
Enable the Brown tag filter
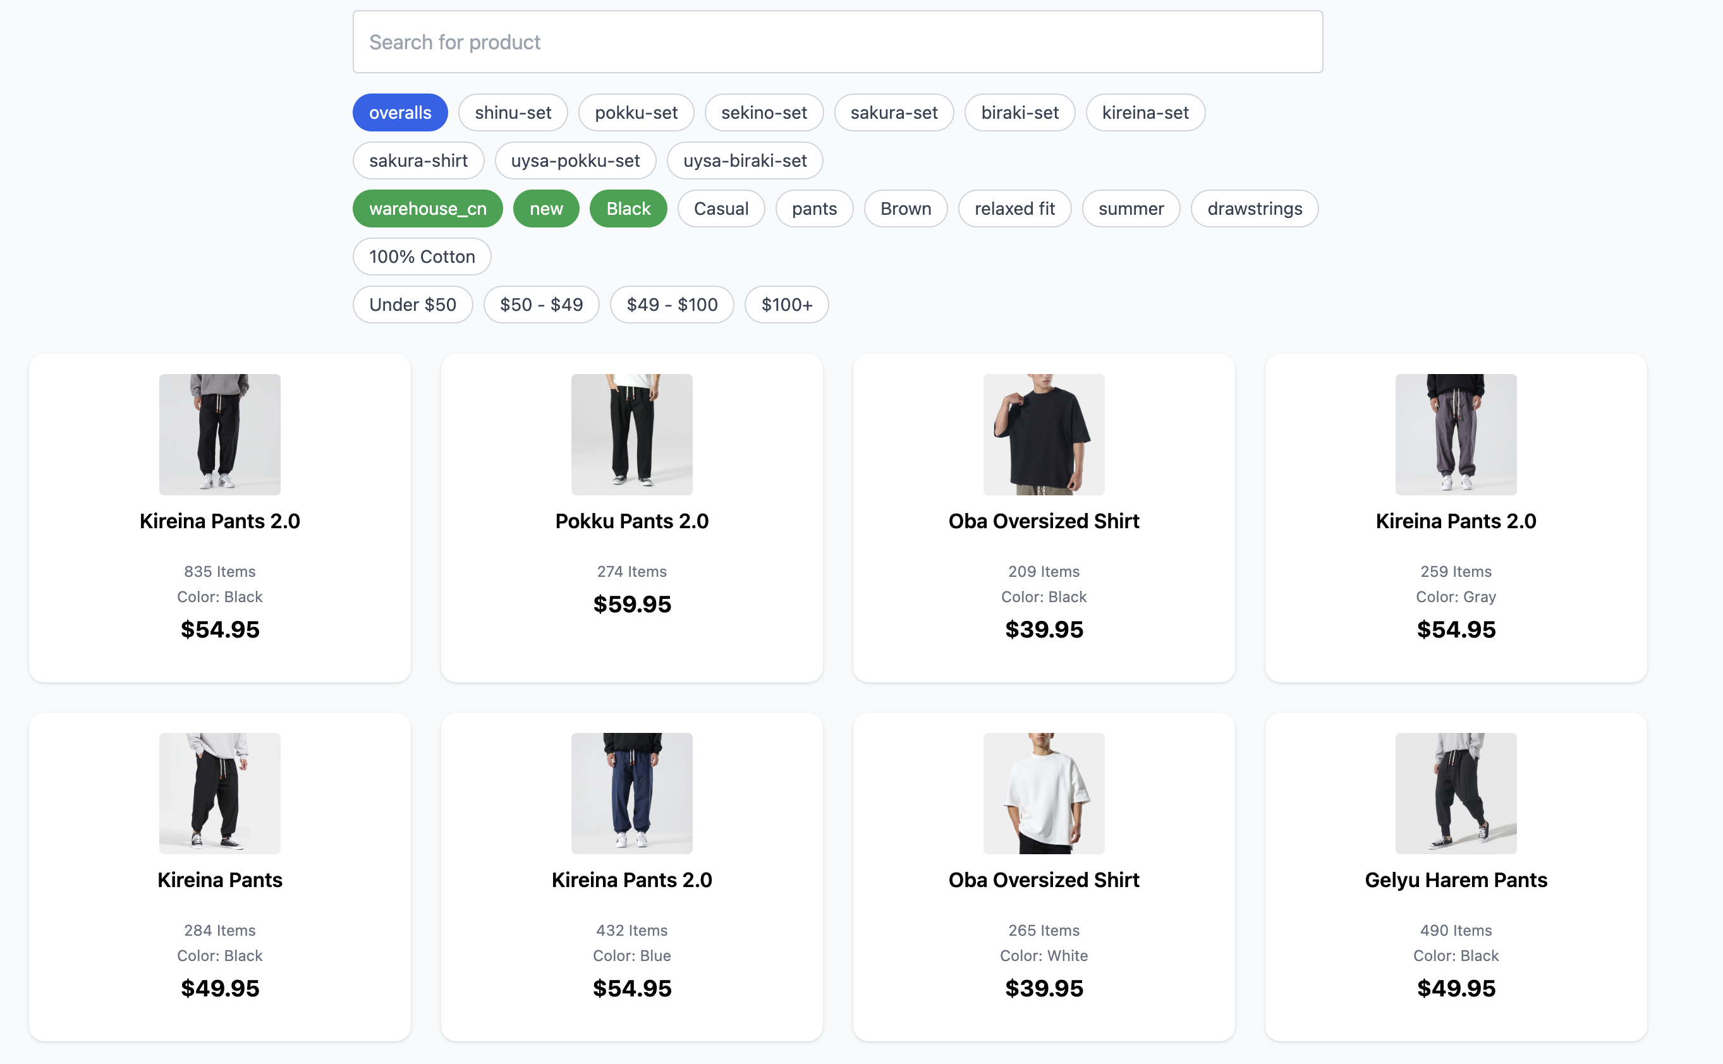pyautogui.click(x=906, y=209)
